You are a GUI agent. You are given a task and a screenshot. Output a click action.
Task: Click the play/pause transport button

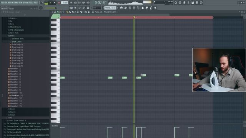[50, 3]
